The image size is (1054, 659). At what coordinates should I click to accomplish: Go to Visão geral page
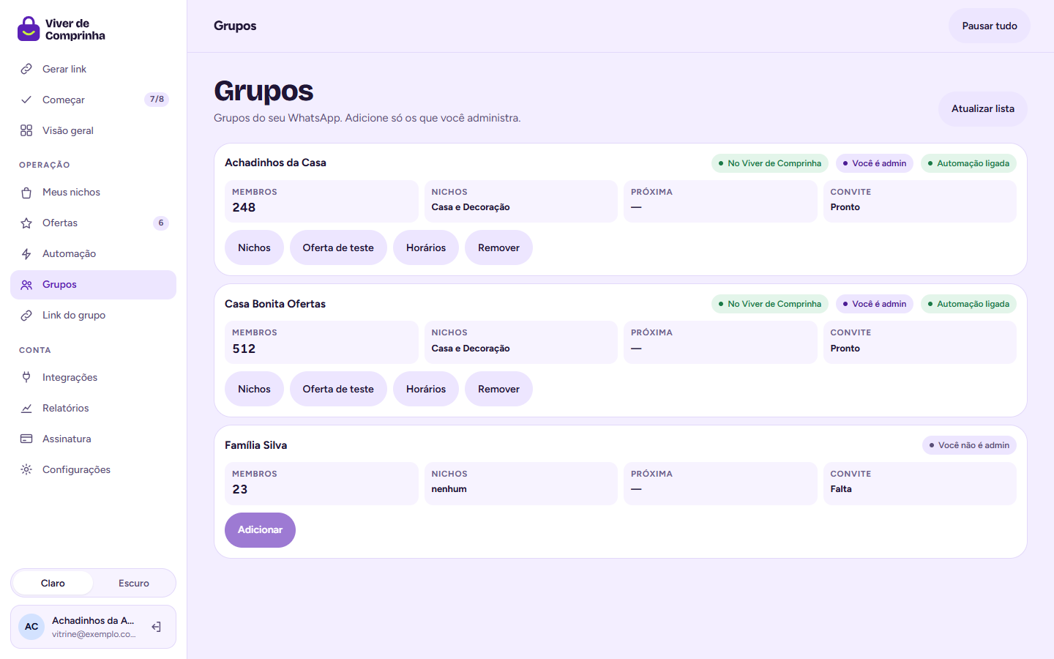click(x=93, y=130)
